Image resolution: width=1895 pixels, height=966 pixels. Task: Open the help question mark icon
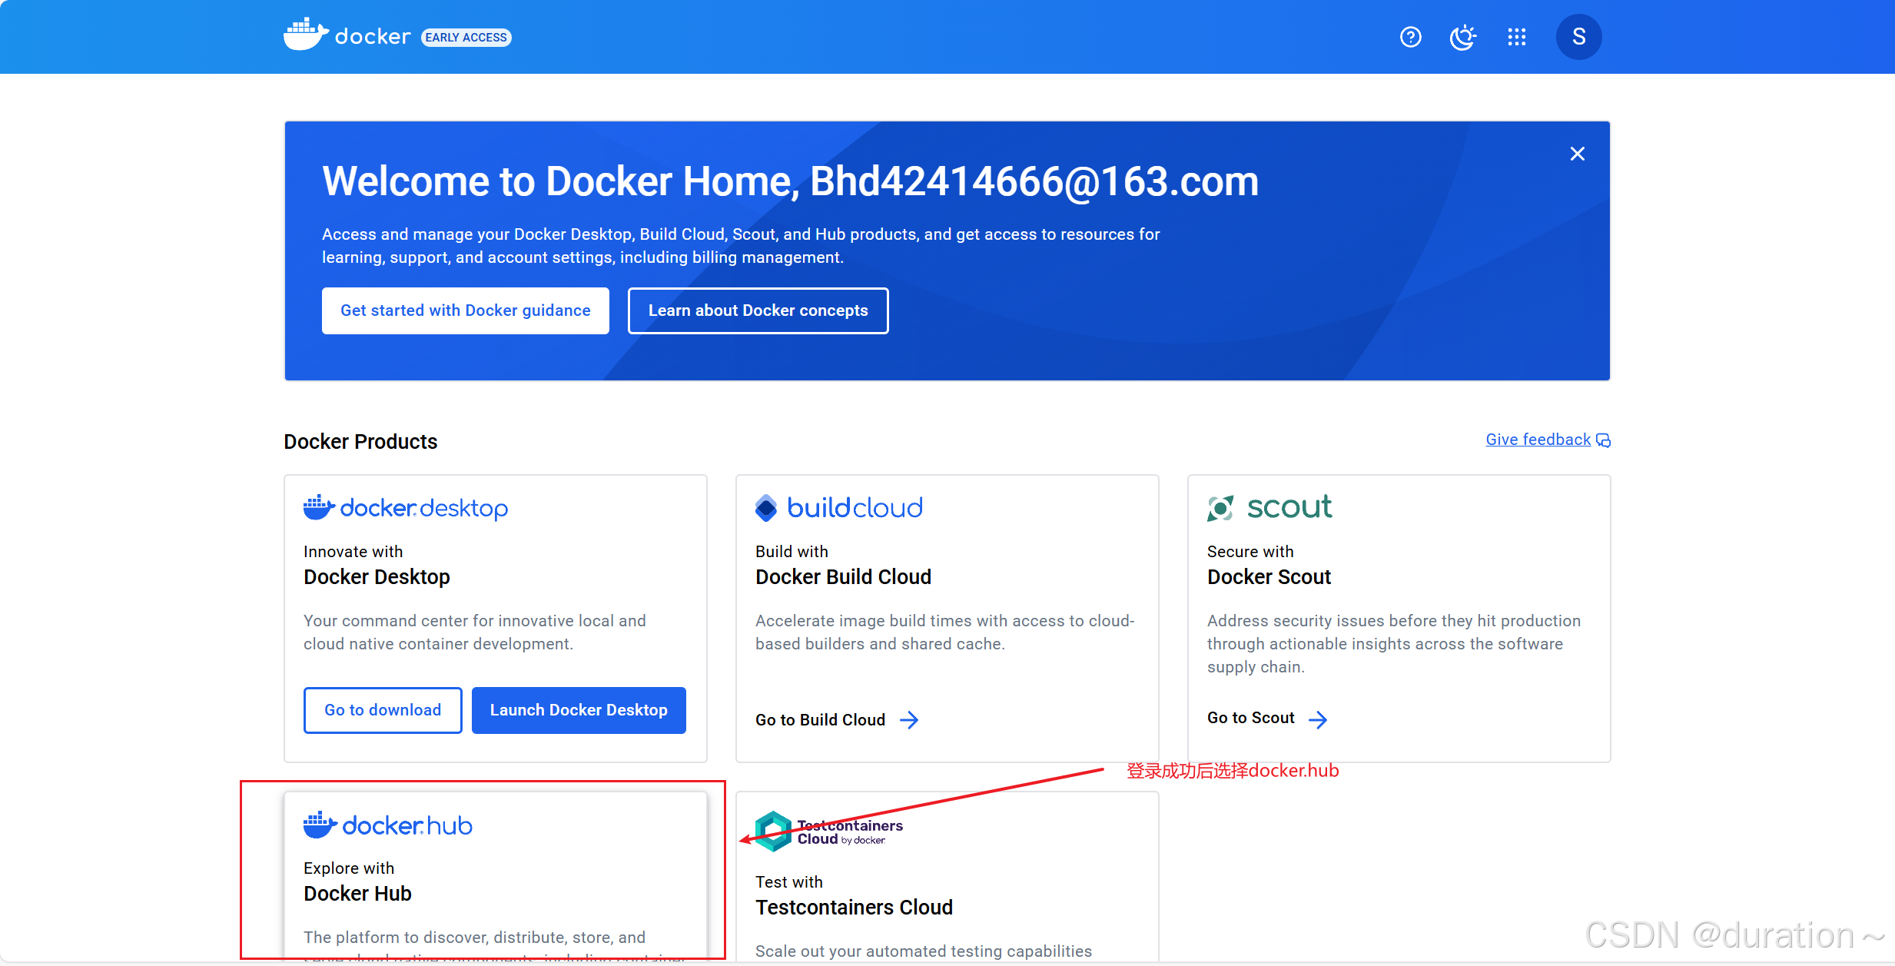pos(1410,37)
